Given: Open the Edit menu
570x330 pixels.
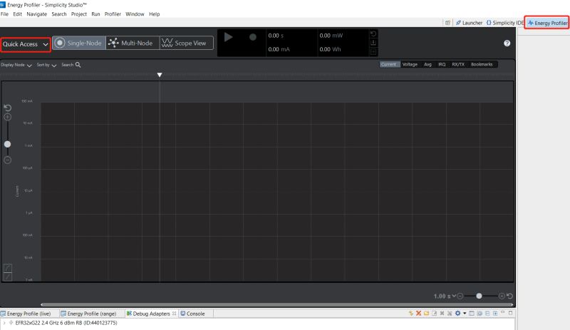Looking at the screenshot, I should 17,14.
